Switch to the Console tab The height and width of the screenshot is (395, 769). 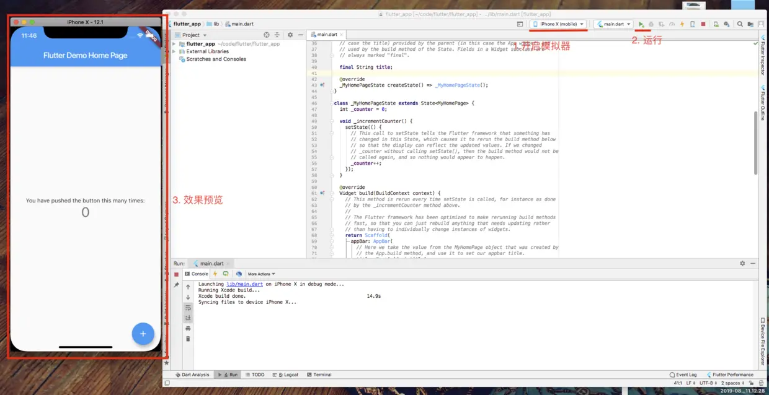pyautogui.click(x=196, y=274)
